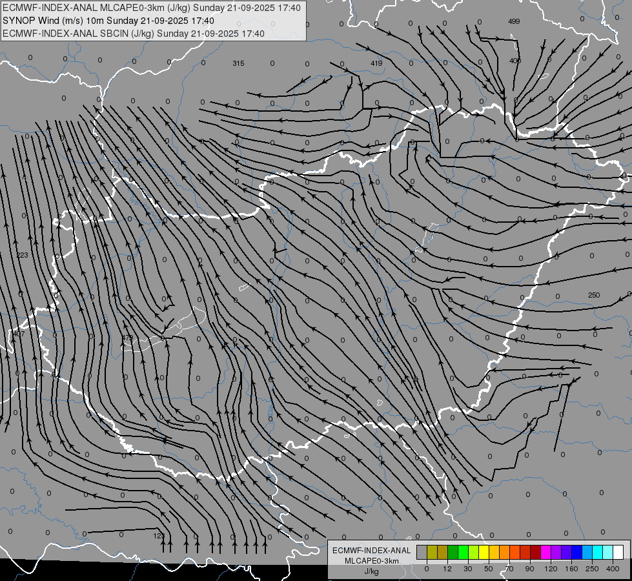The height and width of the screenshot is (581, 632).
Task: Click the legend title ECMWF-INDEX-ANAL
Action: click(x=372, y=551)
